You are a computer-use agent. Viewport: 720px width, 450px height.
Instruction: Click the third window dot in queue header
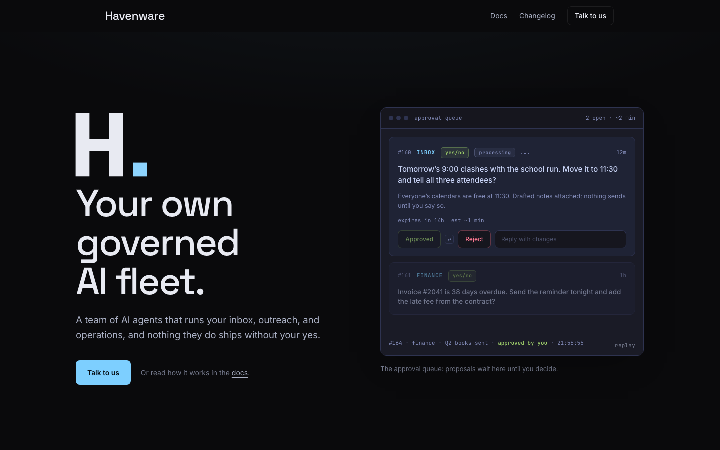point(406,118)
